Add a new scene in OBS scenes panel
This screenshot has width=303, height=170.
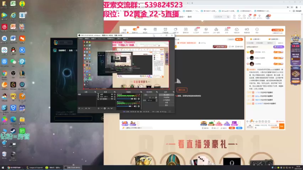[x=79, y=108]
